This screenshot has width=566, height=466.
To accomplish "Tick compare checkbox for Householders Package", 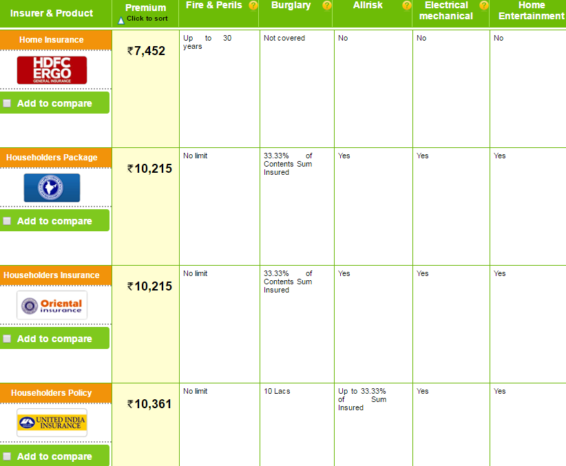I will [7, 221].
